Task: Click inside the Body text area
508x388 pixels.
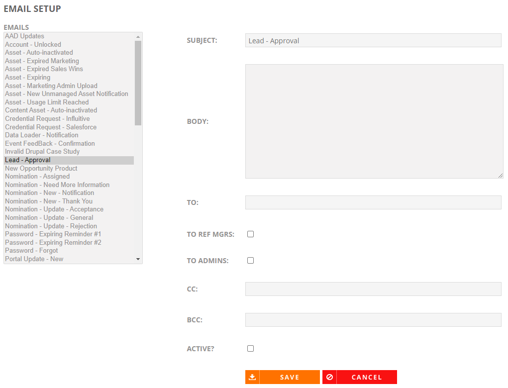Action: (374, 121)
